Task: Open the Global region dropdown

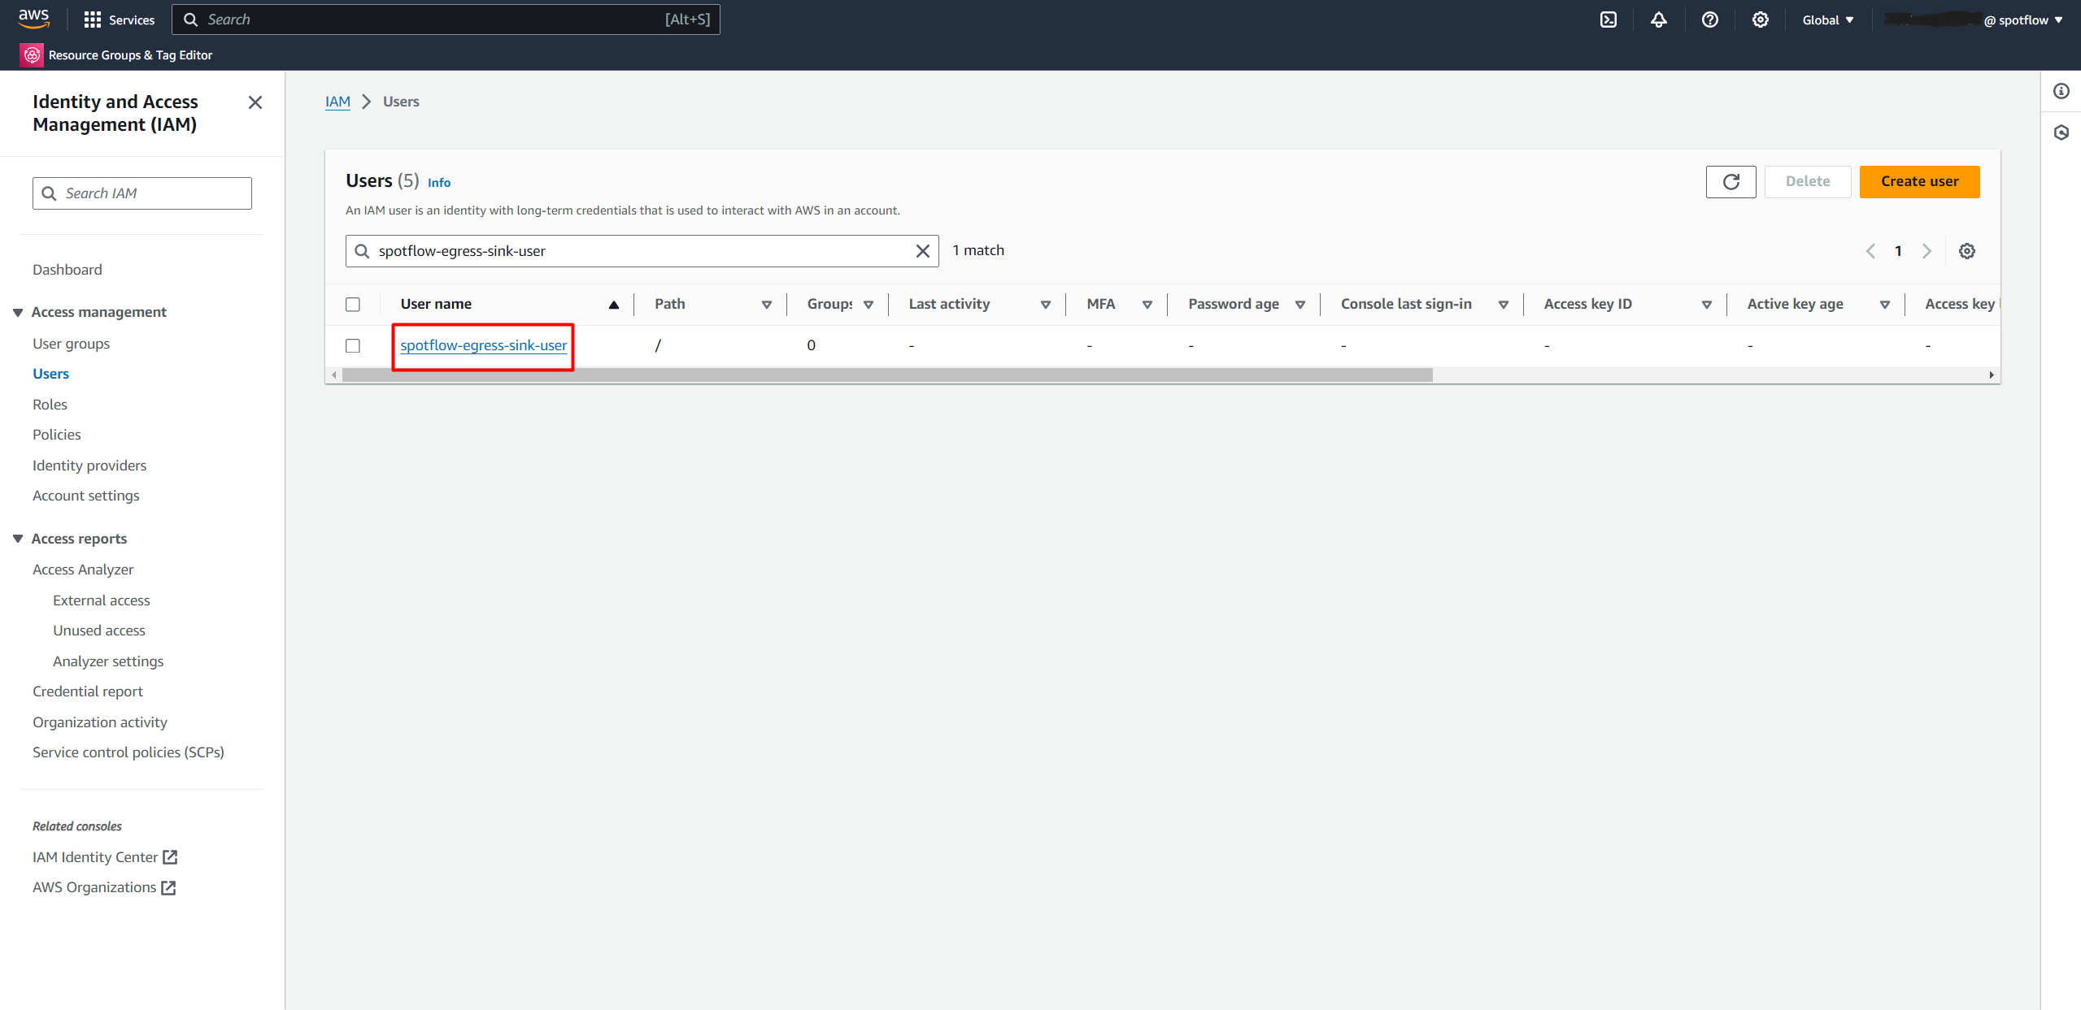Action: [x=1827, y=20]
